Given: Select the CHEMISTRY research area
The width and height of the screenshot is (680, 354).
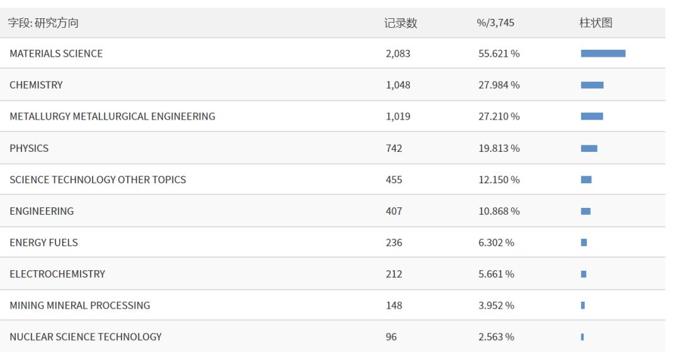Looking at the screenshot, I should click(x=36, y=85).
